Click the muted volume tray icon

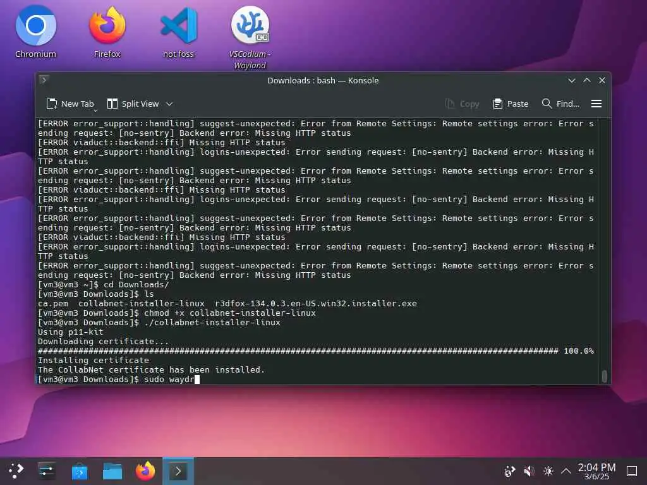529,471
